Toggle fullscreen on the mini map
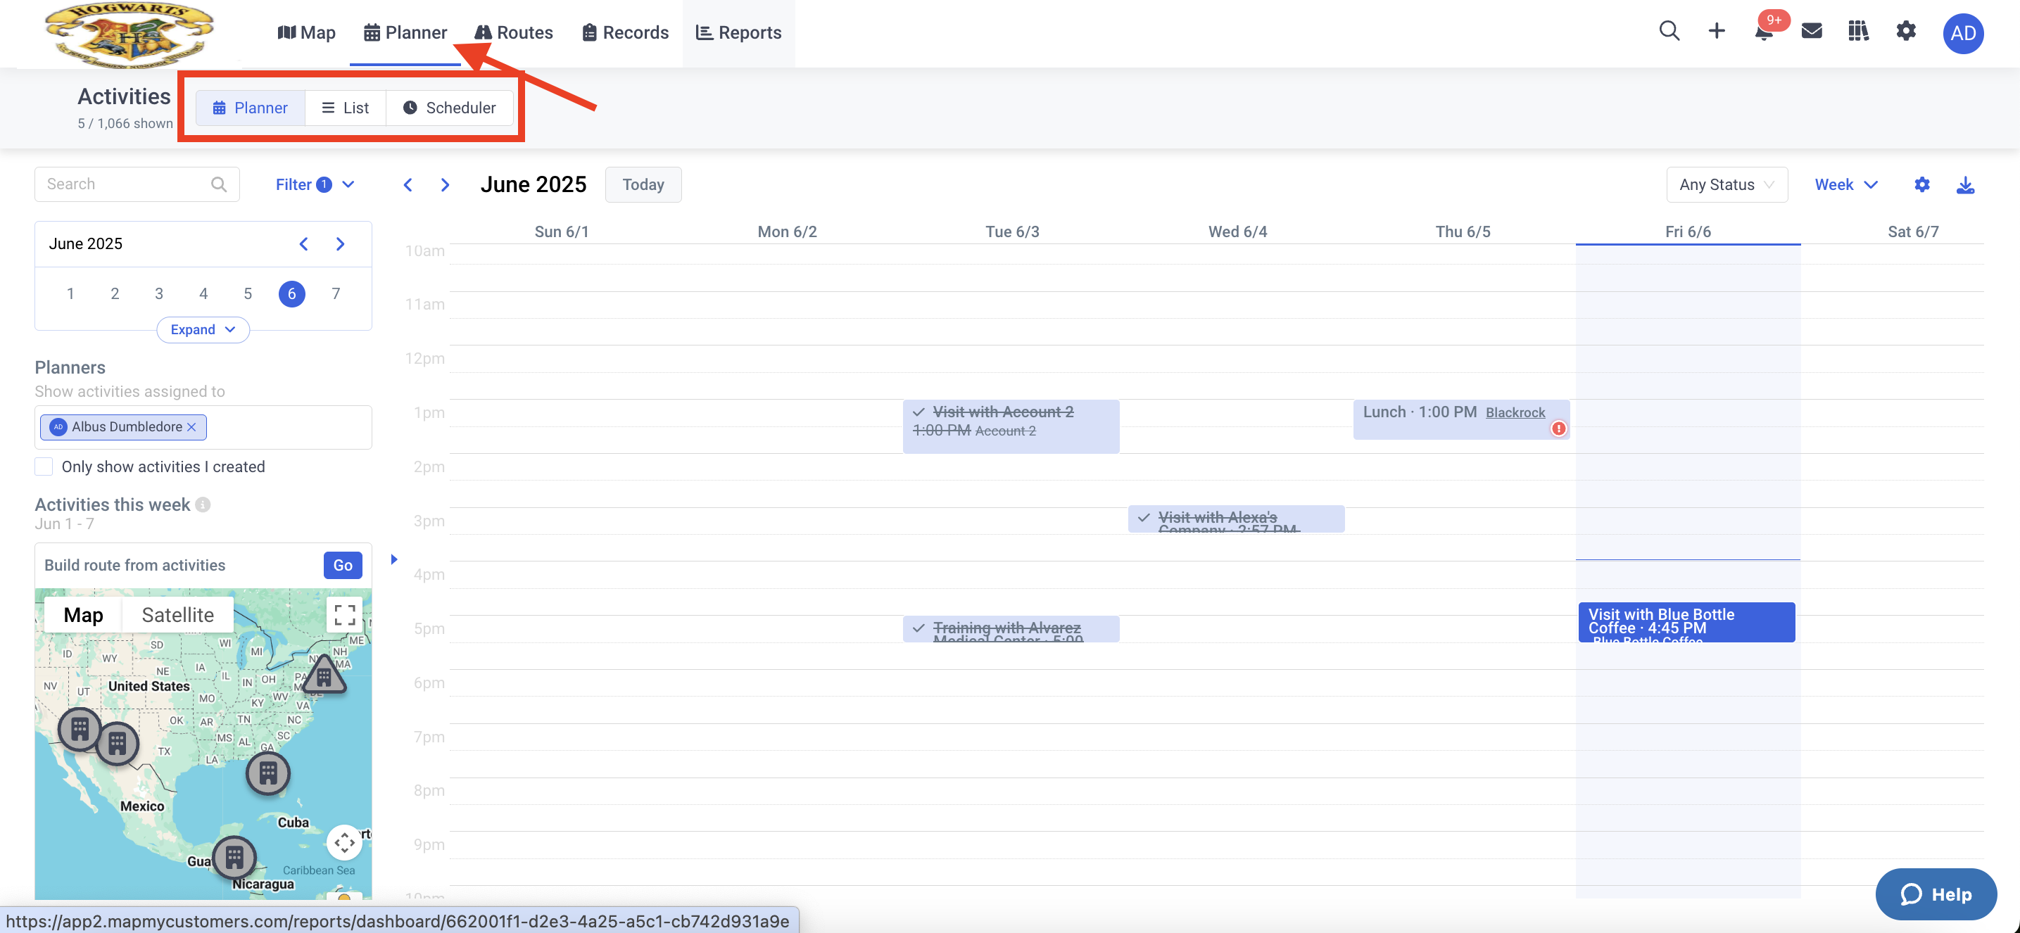2020x933 pixels. (344, 615)
